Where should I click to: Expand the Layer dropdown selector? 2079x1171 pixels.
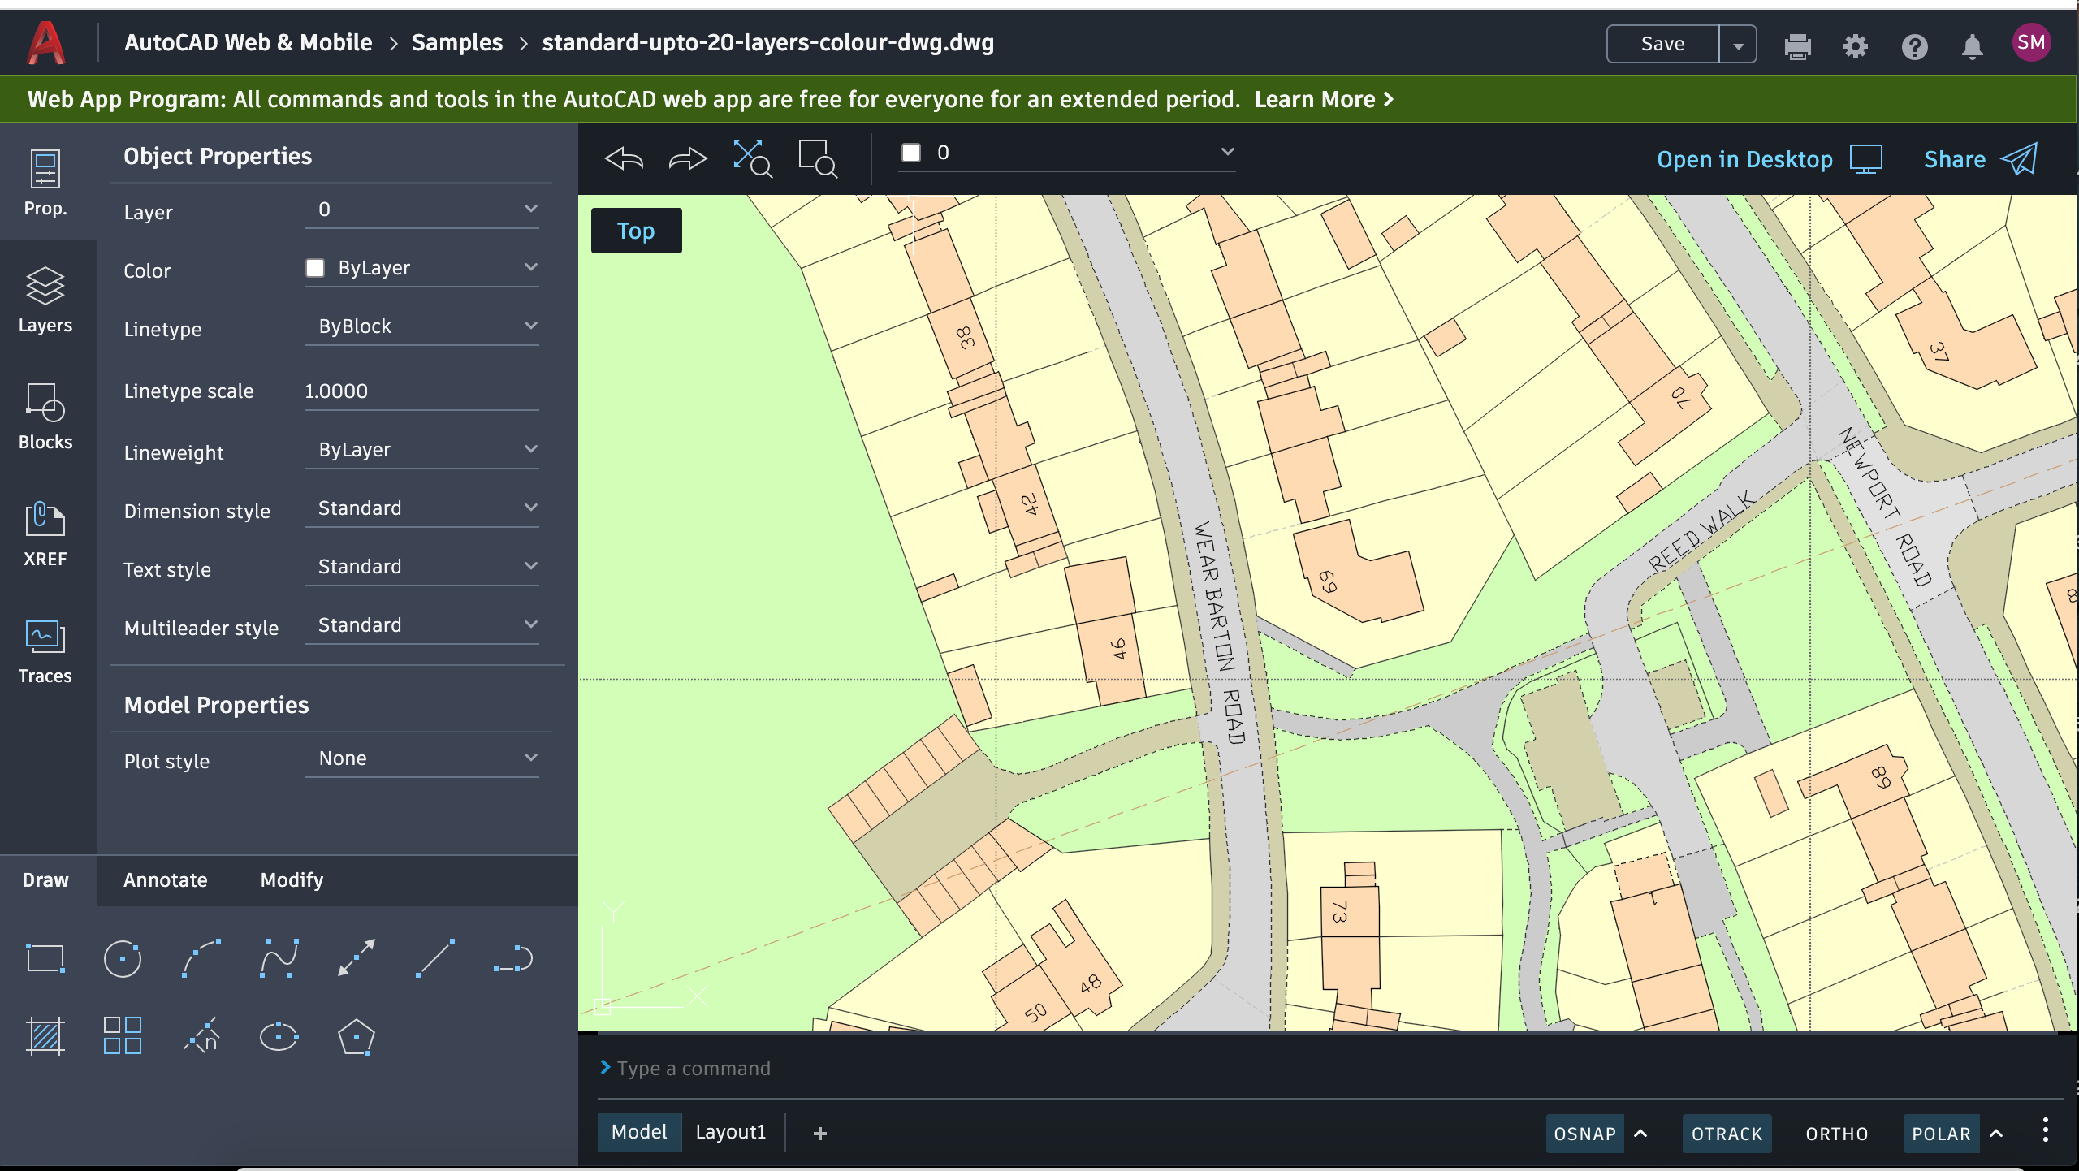[529, 209]
